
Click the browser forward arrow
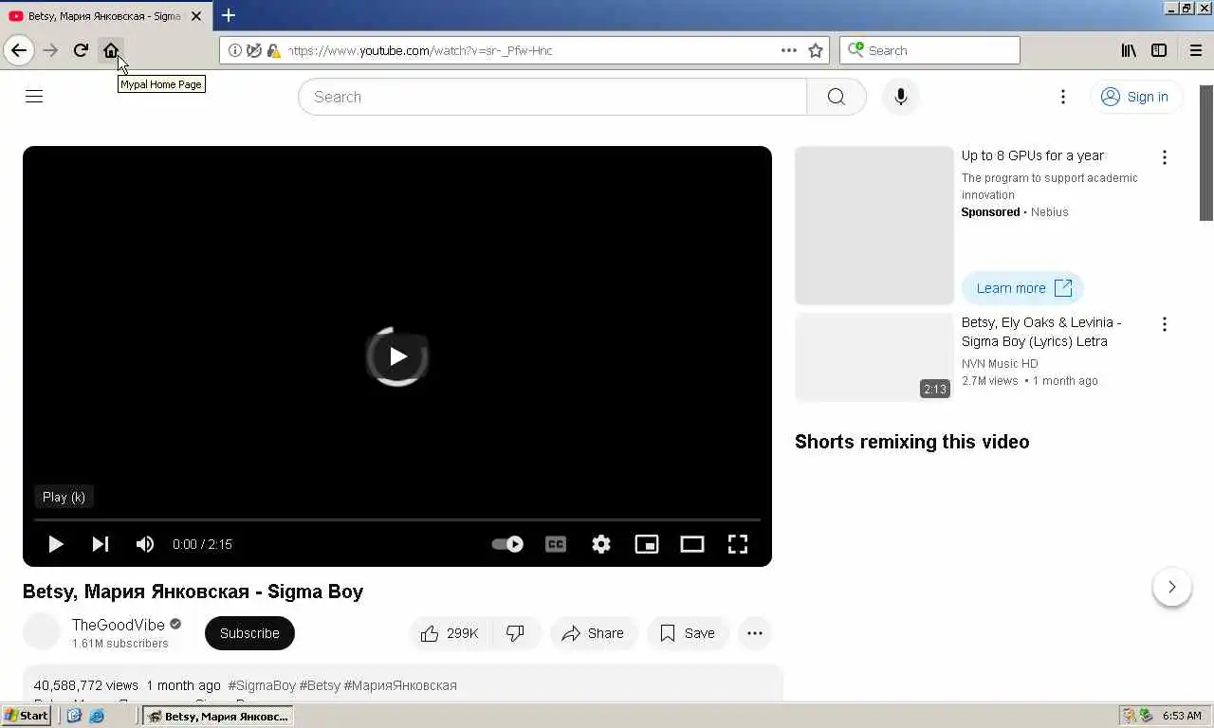50,50
